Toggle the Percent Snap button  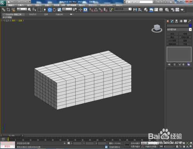pos(101,10)
